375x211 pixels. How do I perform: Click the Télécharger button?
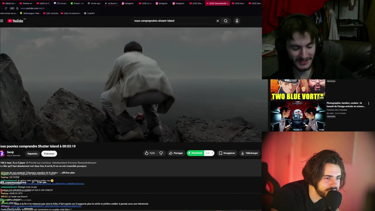pyautogui.click(x=249, y=153)
